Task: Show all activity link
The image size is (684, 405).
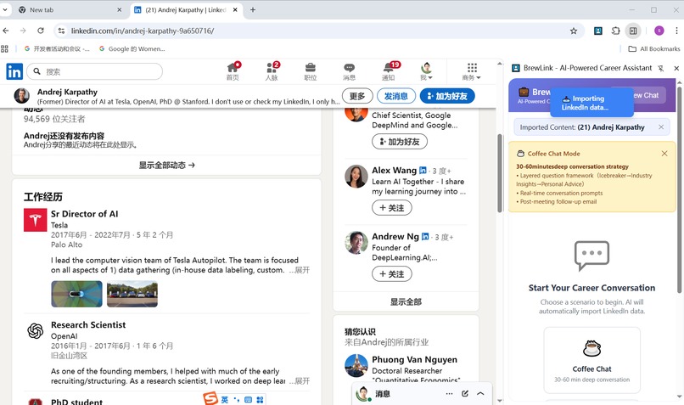Action: click(x=166, y=165)
